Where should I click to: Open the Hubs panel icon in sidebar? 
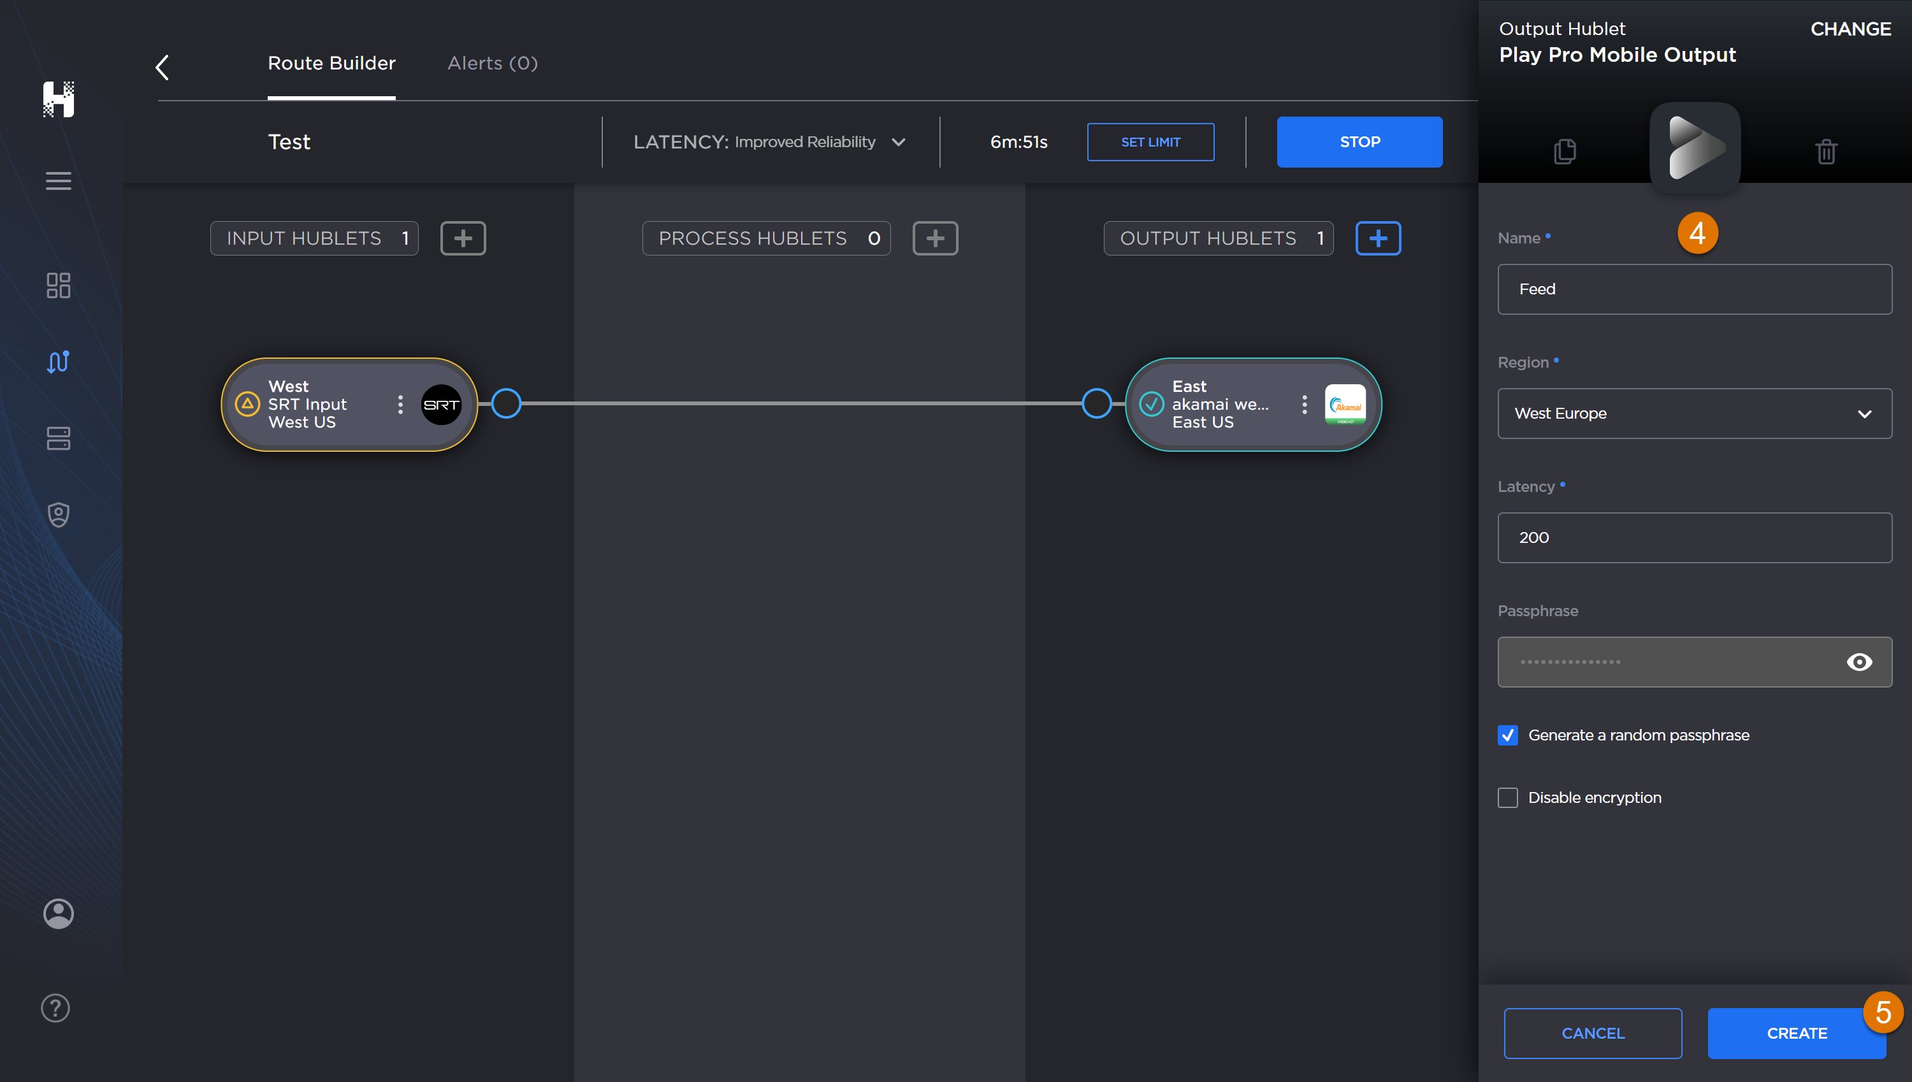(x=58, y=438)
